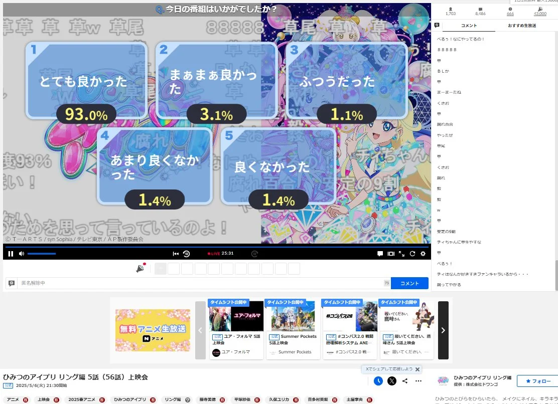558x404 pixels.
Task: Open the リング編 tag
Action: coord(173,399)
